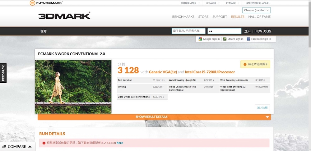The height and width of the screenshot is (151, 311).
Task: Open the BENCHMARKS menu
Action: [183, 17]
